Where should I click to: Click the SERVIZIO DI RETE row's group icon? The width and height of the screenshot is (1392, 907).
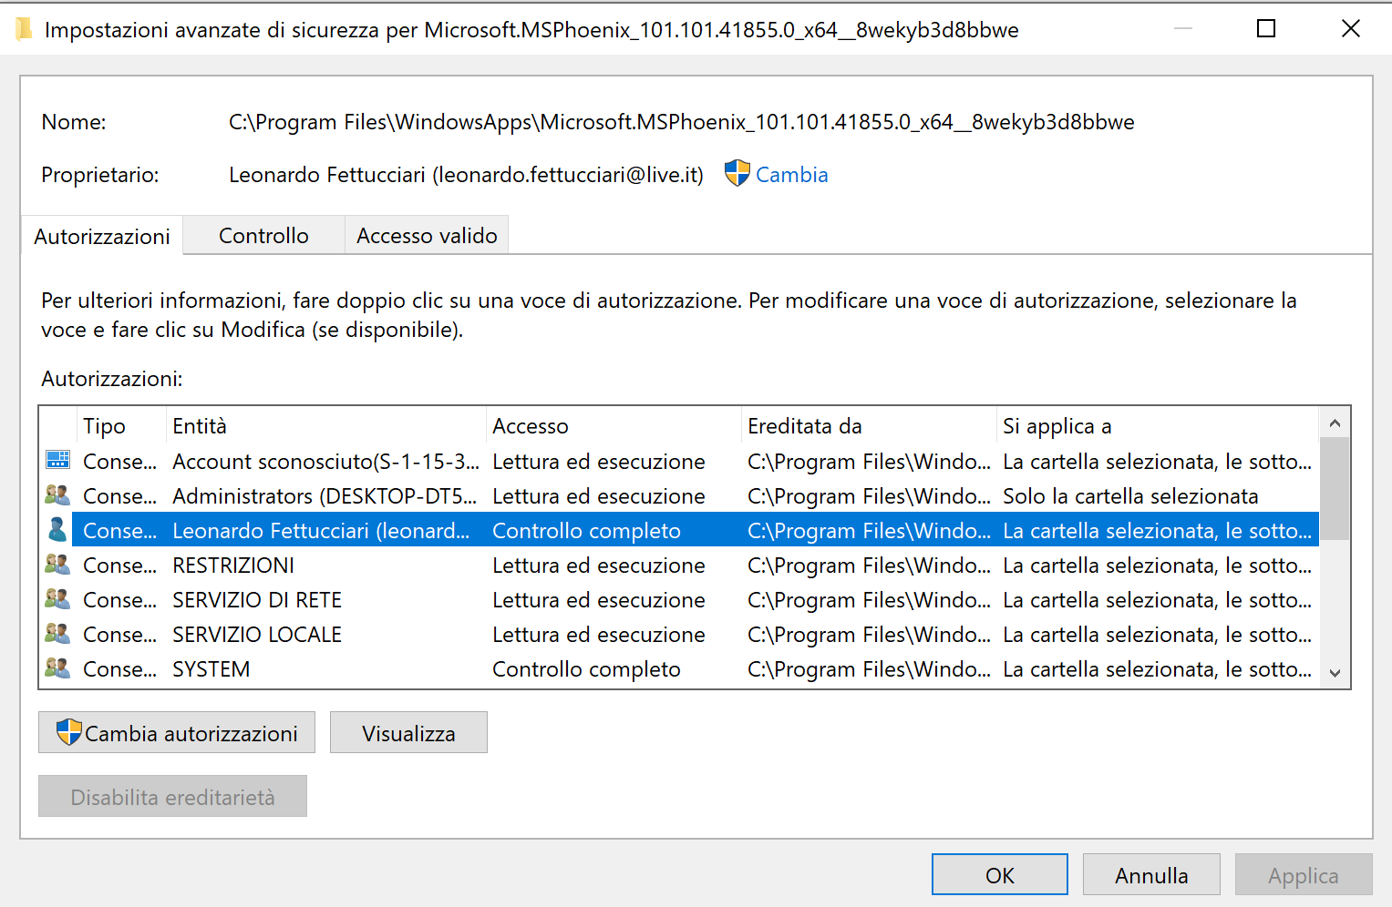tap(57, 599)
